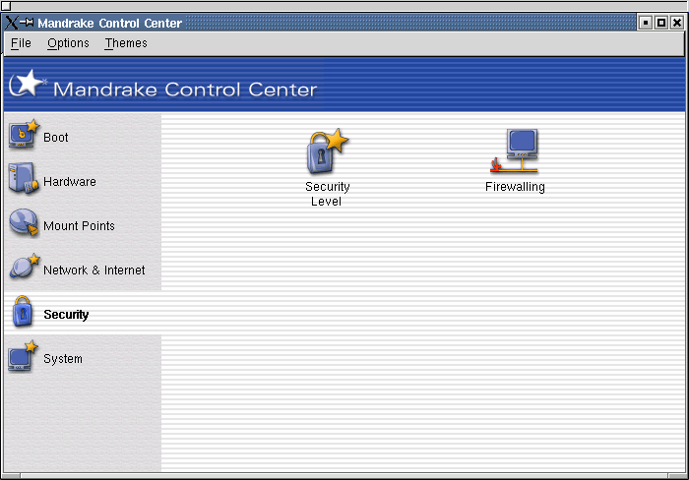Minimize the Mandrake Control Center window
Viewport: 689px width, 480px height.
pyautogui.click(x=645, y=23)
